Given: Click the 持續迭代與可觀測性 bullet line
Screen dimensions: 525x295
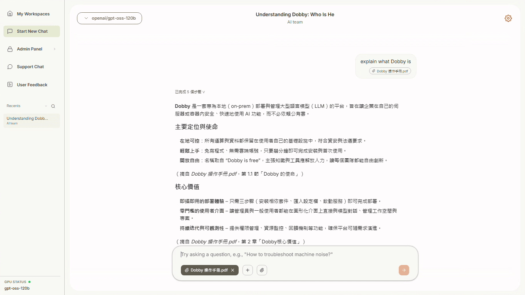Looking at the screenshot, I should tap(281, 228).
